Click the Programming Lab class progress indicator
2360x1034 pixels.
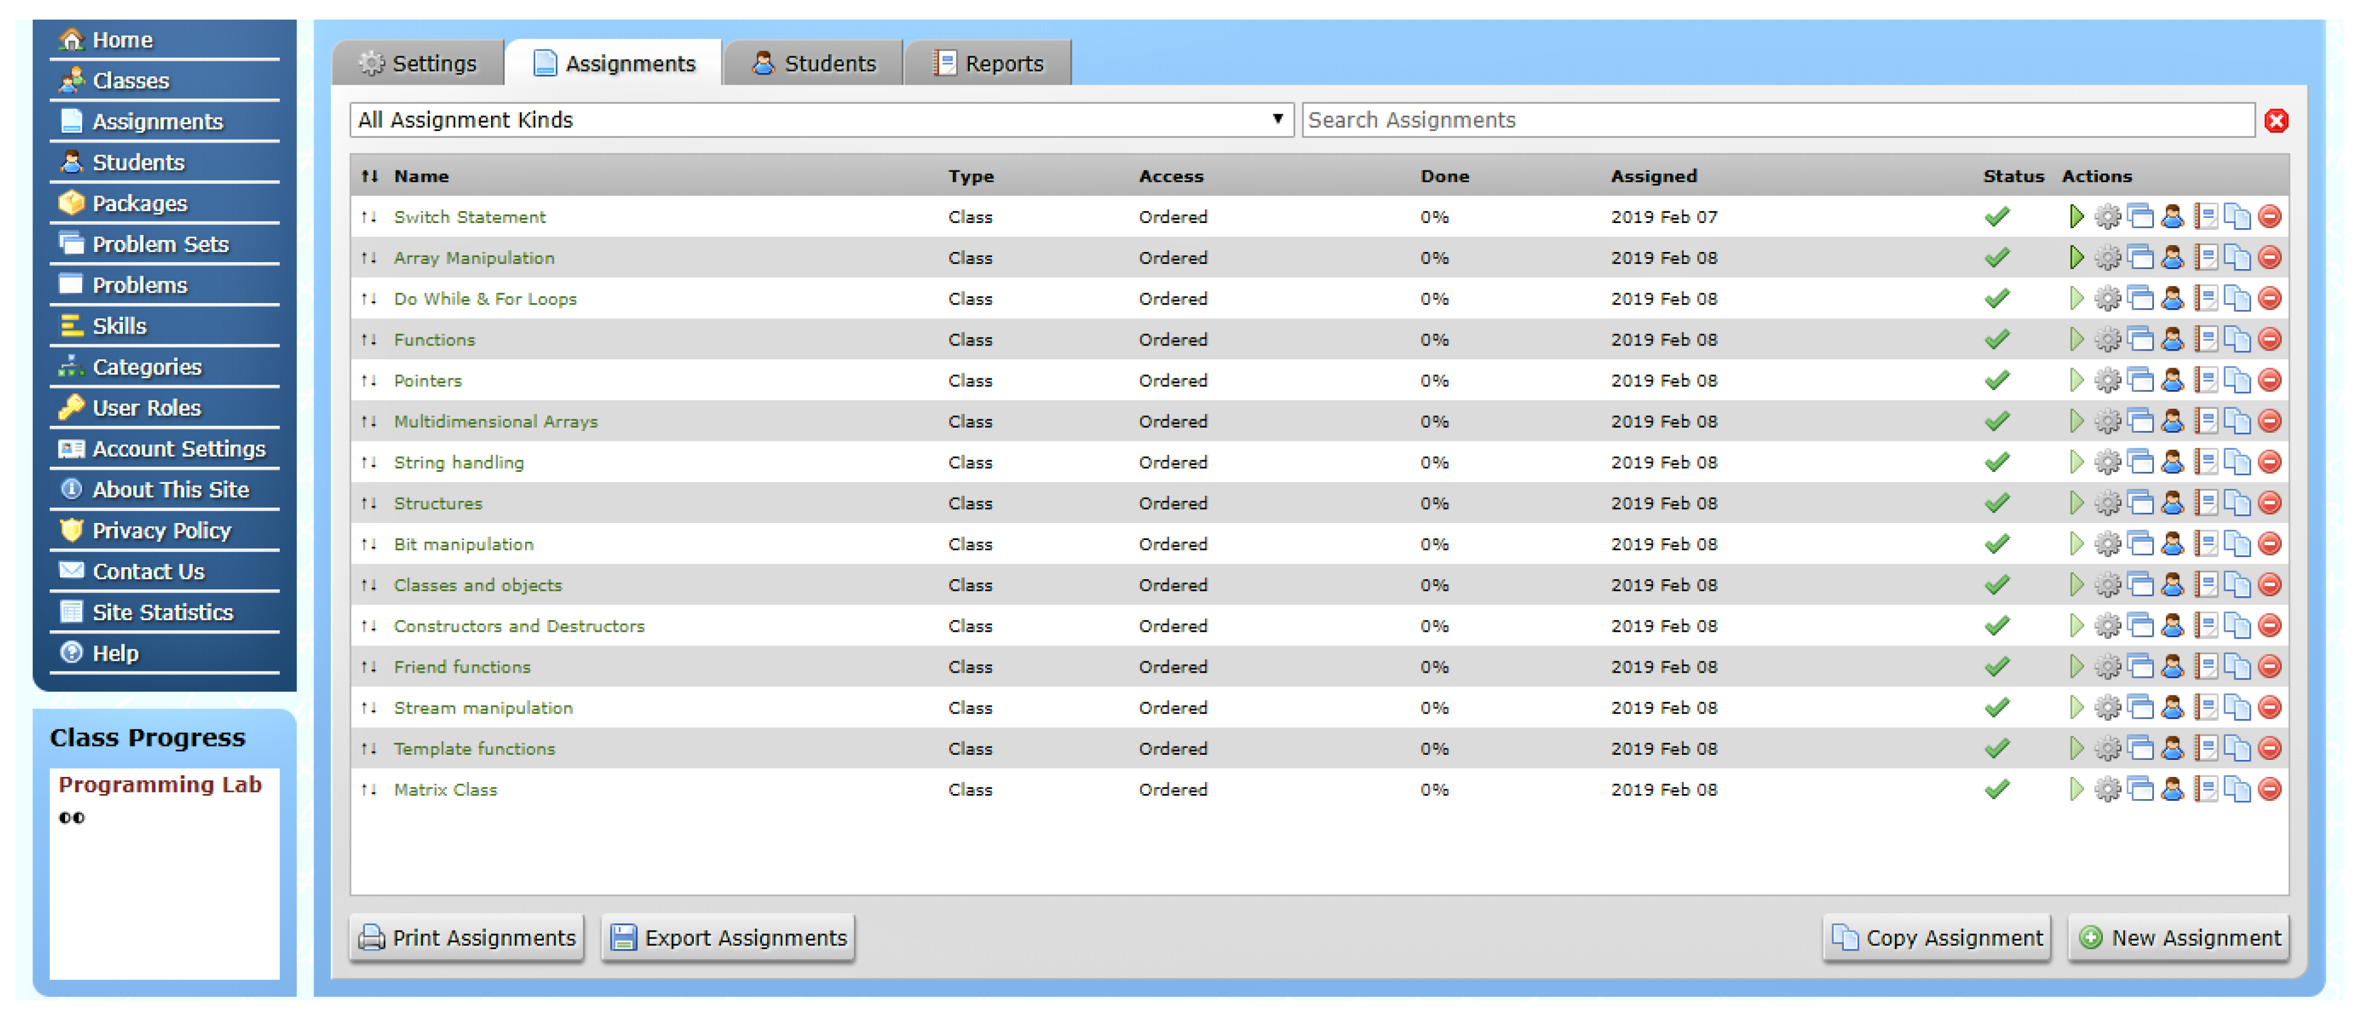[x=159, y=784]
